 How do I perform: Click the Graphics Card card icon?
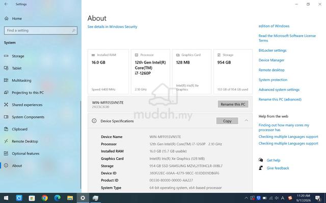click(178, 55)
